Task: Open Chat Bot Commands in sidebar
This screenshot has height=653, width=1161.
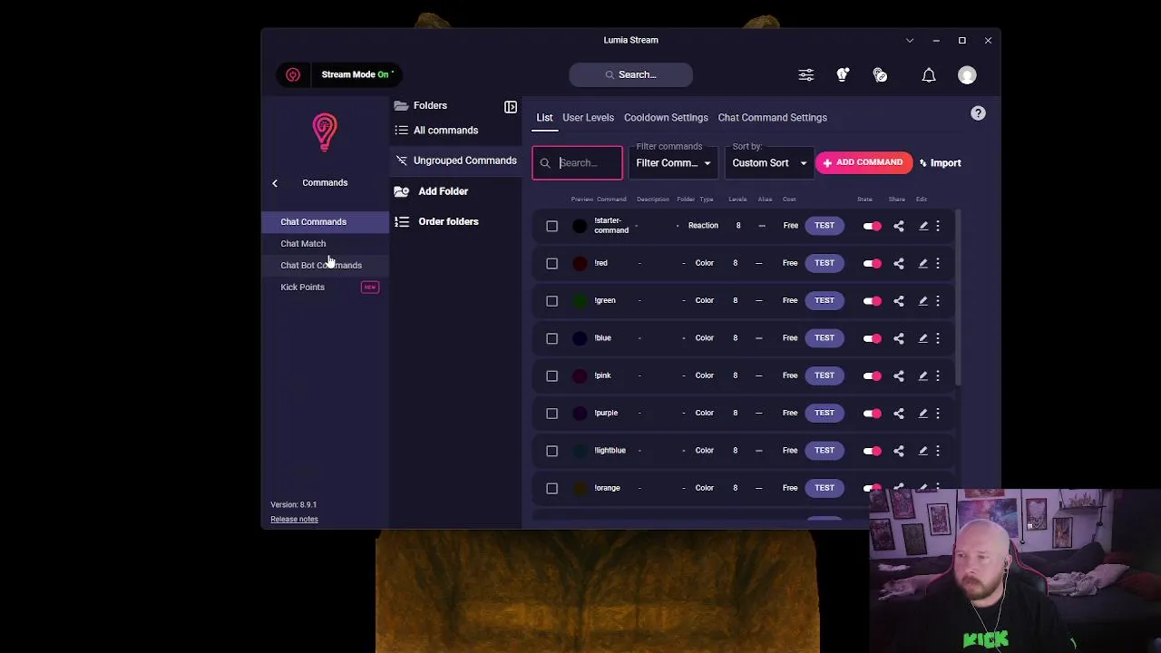Action: click(325, 266)
